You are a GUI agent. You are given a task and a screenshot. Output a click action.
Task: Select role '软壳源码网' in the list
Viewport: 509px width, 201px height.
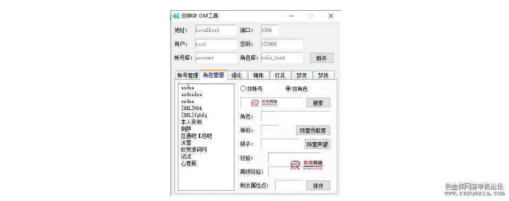[194, 149]
